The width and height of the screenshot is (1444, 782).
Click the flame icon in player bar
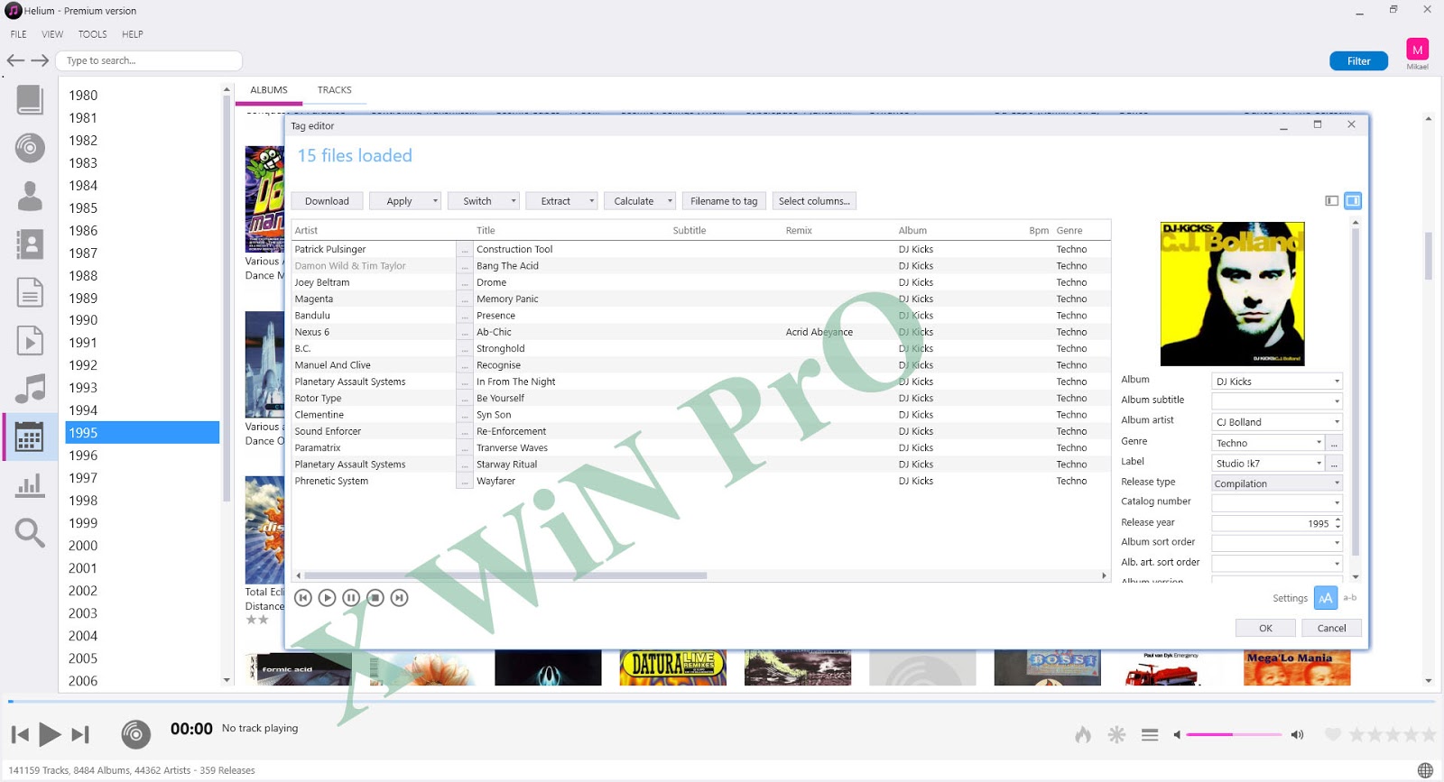click(1083, 734)
